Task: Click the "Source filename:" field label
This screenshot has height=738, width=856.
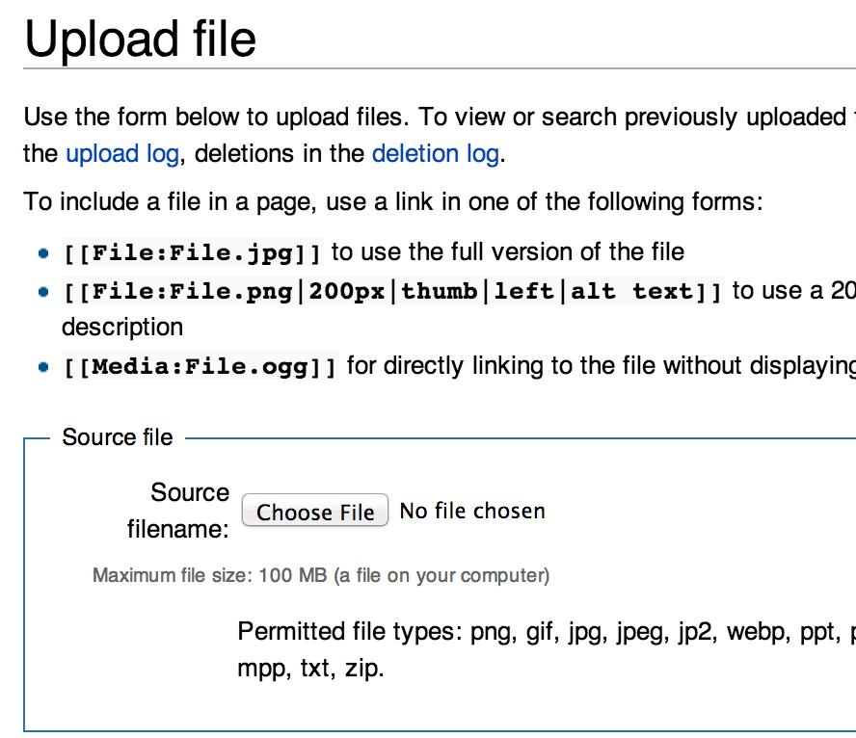Action: coord(179,511)
